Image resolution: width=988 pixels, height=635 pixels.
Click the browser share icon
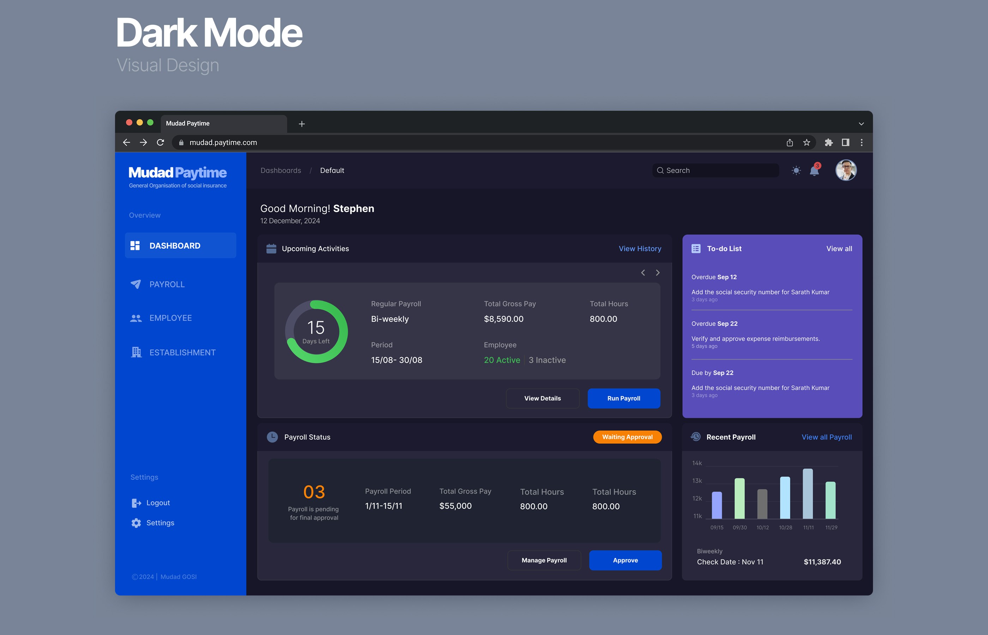[x=790, y=143]
